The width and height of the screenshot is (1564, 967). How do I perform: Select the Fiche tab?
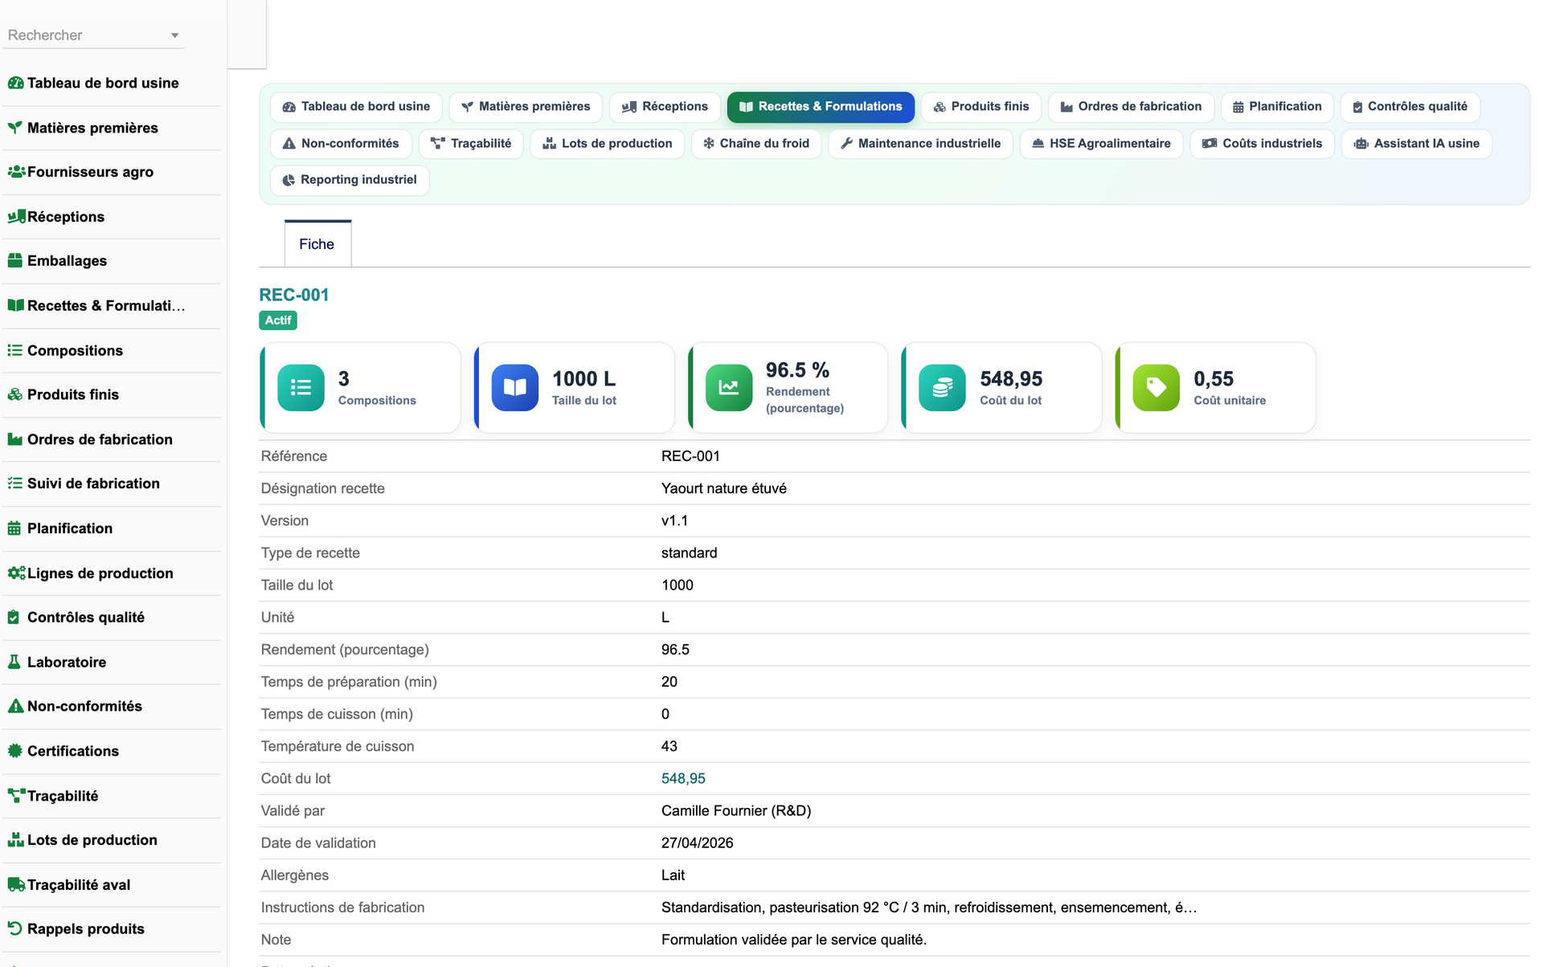[317, 244]
